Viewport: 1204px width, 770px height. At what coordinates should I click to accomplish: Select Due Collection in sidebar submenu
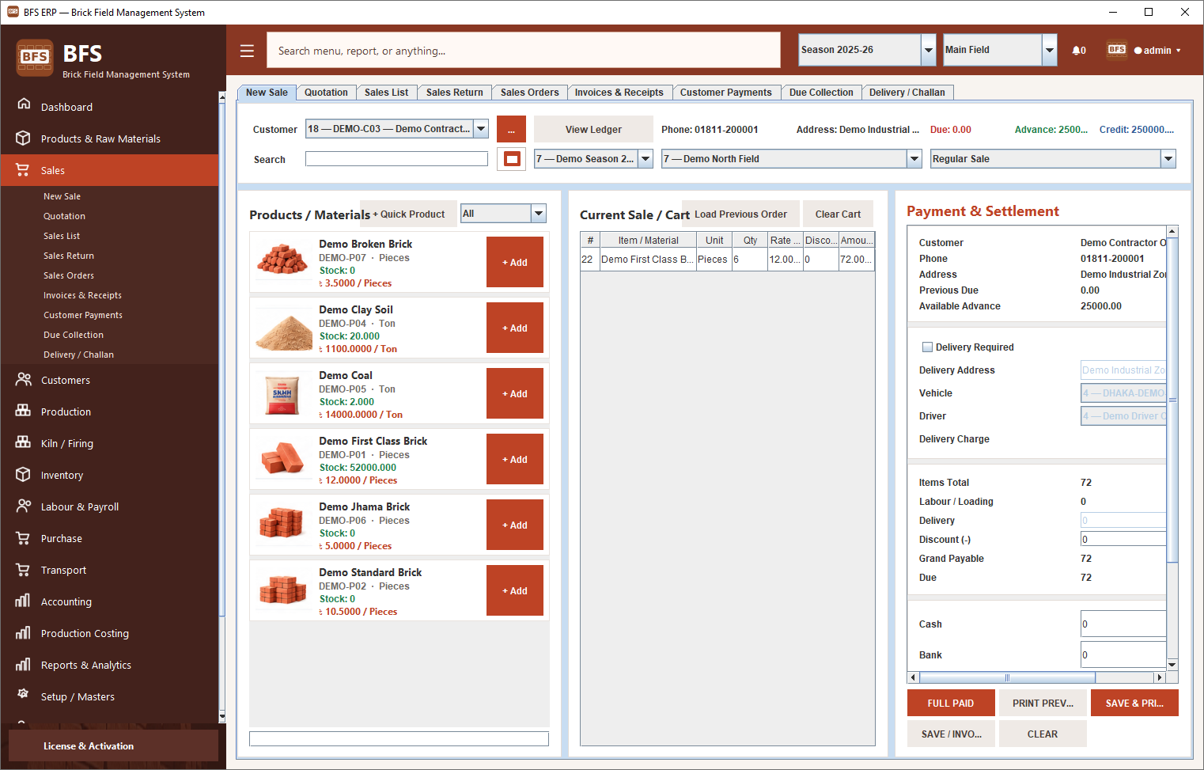click(74, 335)
